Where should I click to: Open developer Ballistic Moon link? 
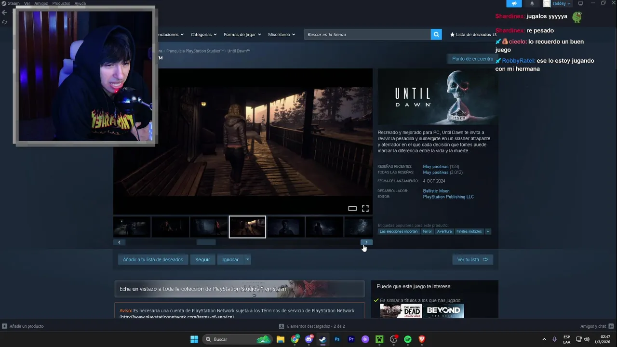436,191
